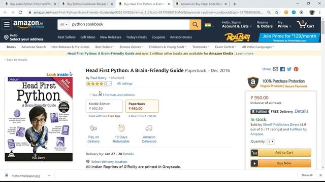Share on Facebook icon

[x=282, y=69]
